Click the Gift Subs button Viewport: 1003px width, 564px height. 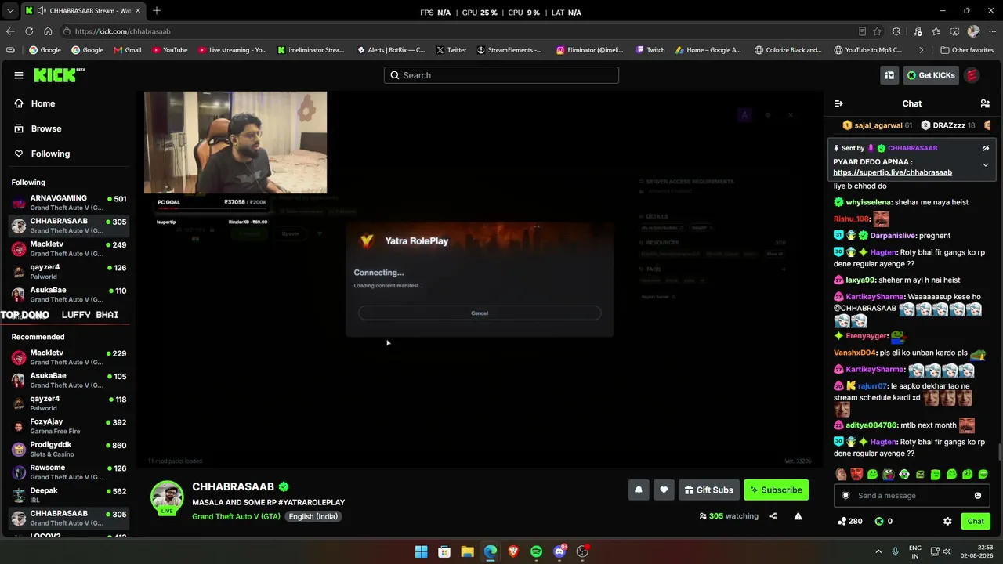coord(709,490)
